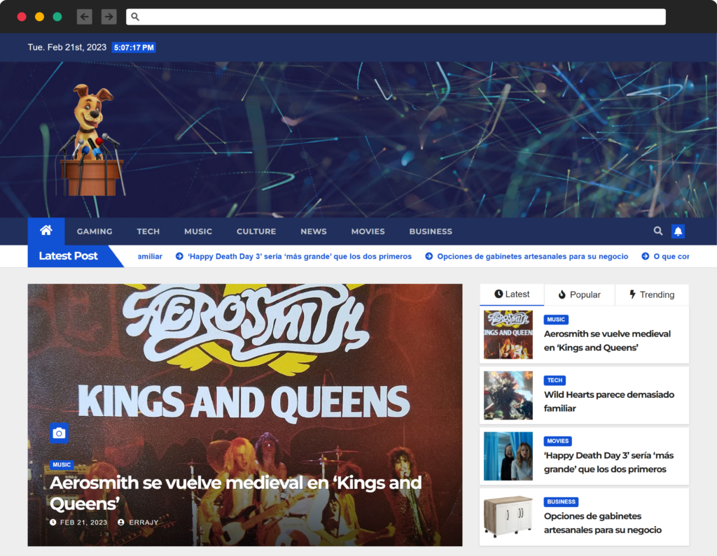Click the yellow minimize window dot
Viewport: 717px width, 556px height.
point(39,17)
